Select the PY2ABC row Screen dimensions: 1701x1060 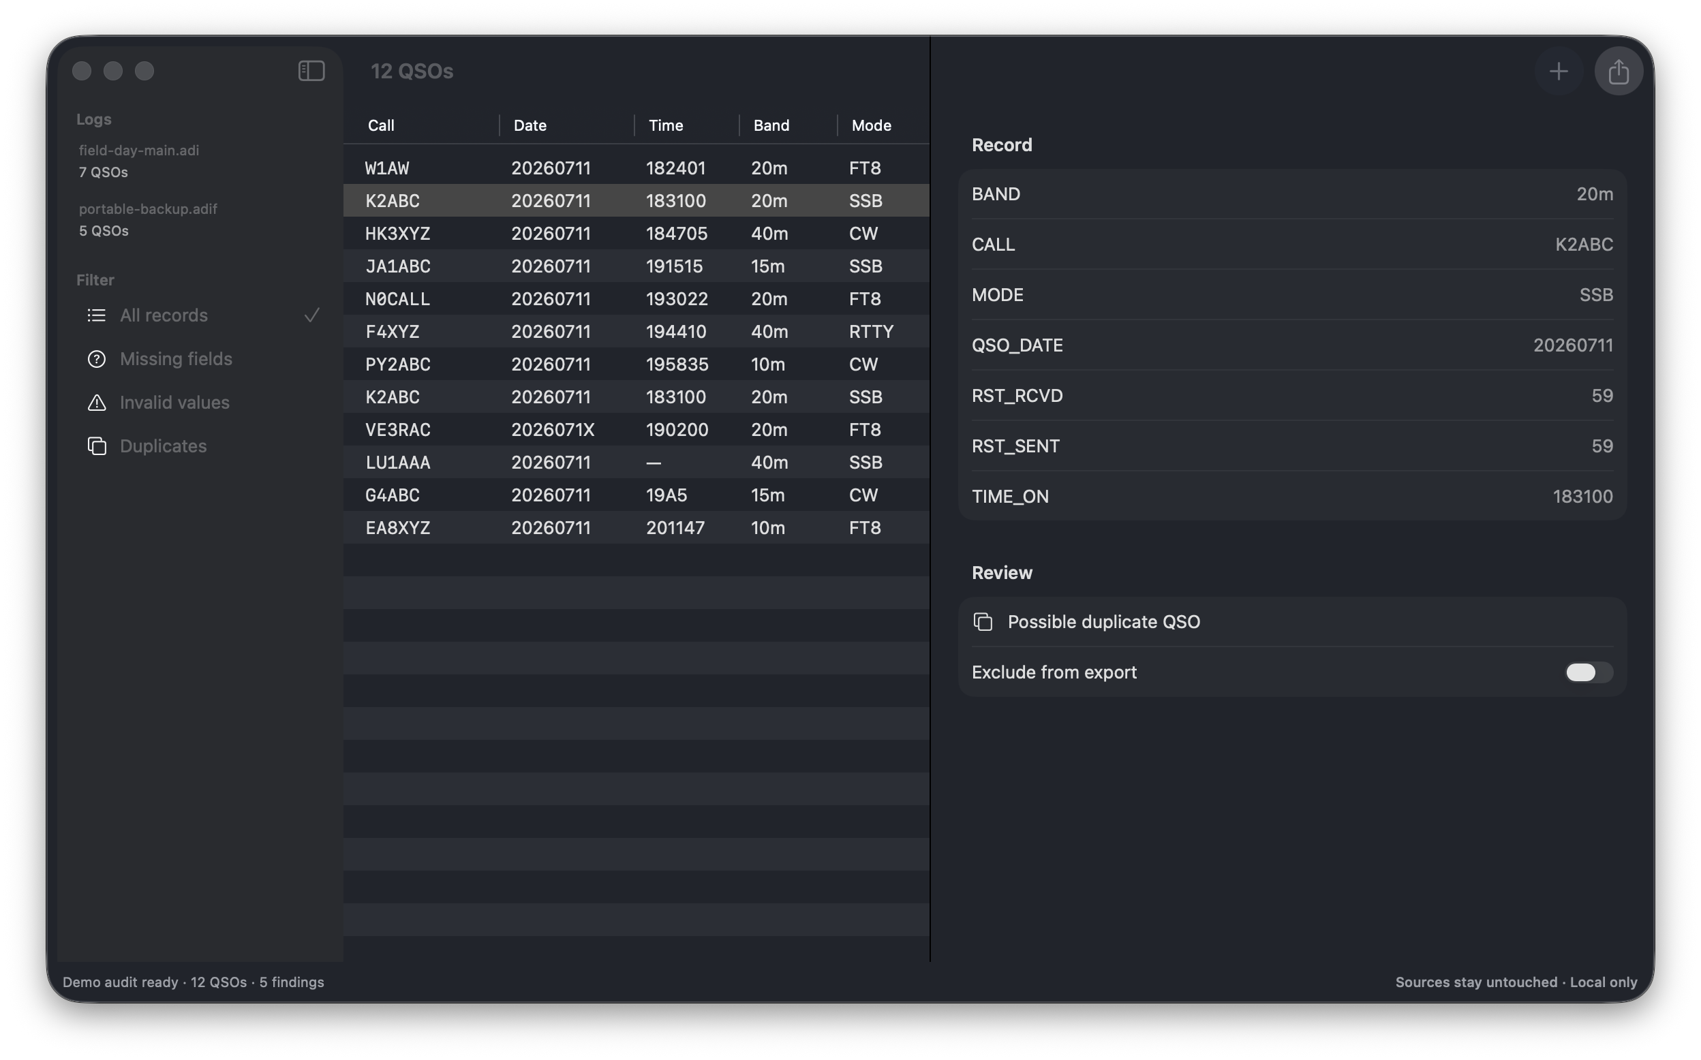[x=636, y=364]
